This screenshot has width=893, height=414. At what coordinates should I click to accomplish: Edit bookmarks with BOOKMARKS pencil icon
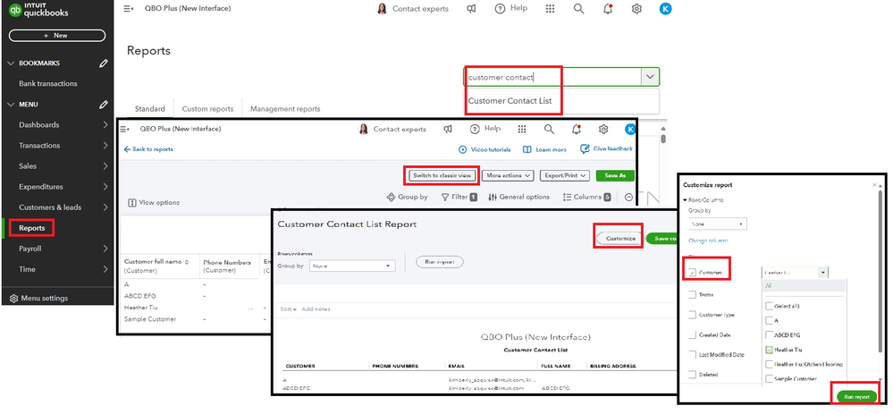click(x=103, y=63)
